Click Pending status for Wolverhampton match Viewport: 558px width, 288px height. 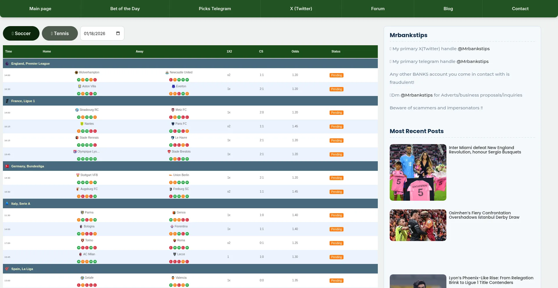[336, 75]
